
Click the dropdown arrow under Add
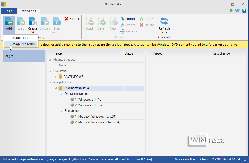coord(9,32)
